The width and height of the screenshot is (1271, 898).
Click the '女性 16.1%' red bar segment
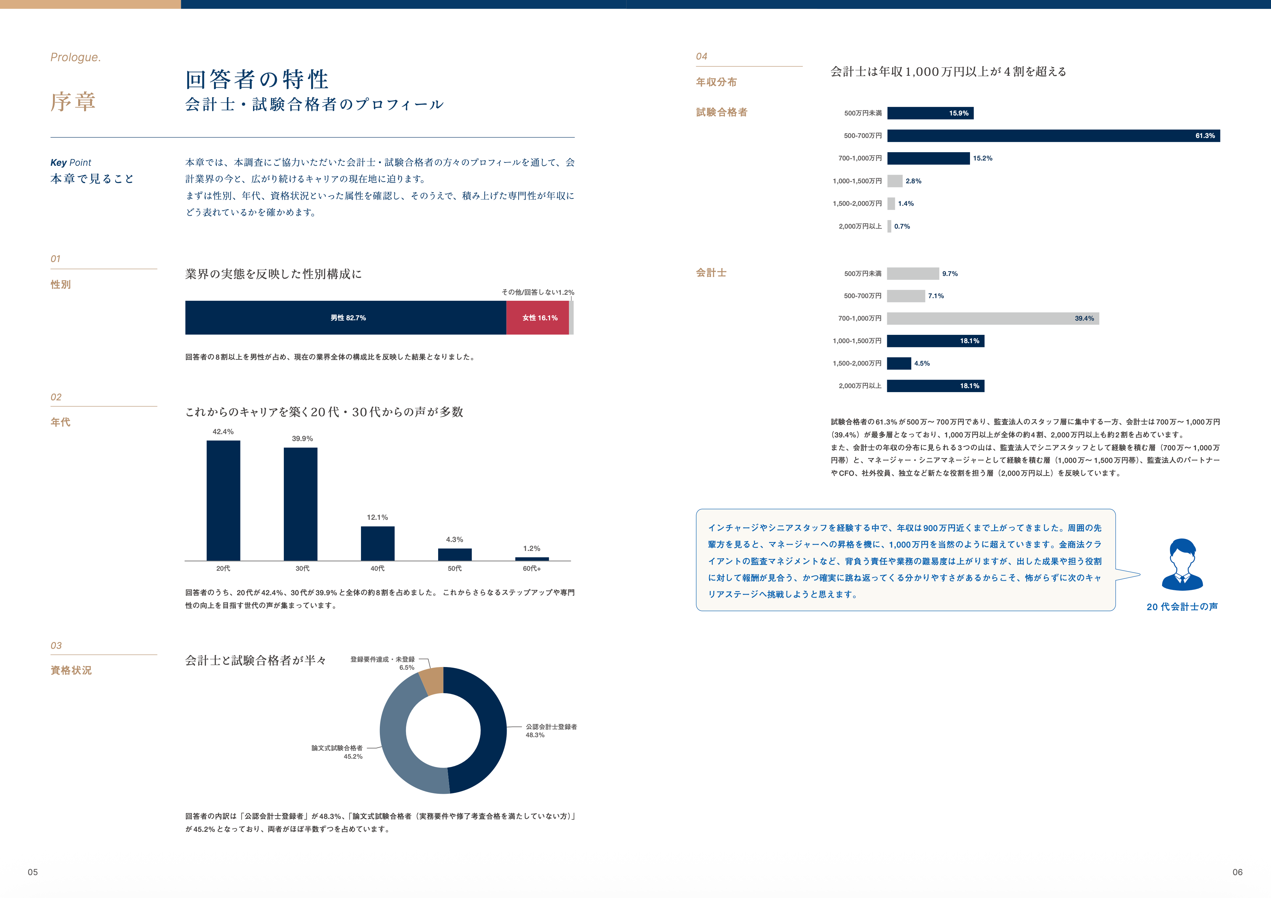[537, 317]
